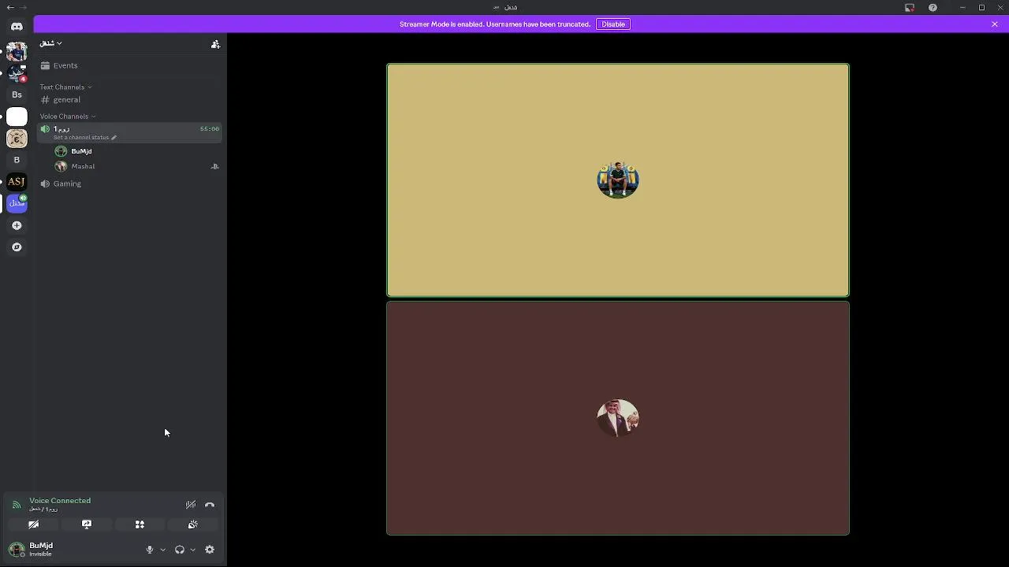Toggle noise suppression icon

click(190, 505)
